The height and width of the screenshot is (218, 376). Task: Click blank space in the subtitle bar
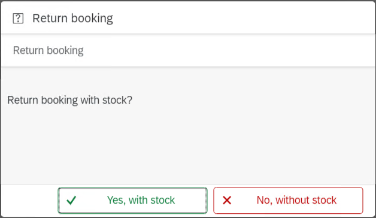[228, 50]
